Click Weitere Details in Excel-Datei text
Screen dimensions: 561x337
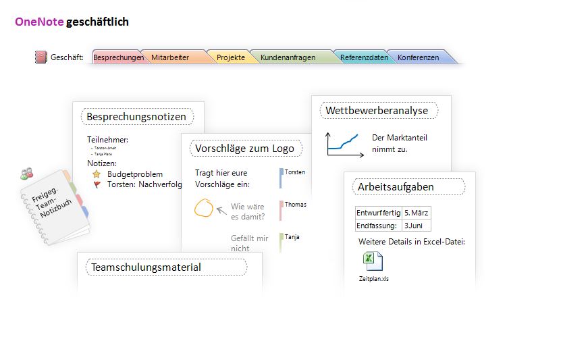coord(411,242)
